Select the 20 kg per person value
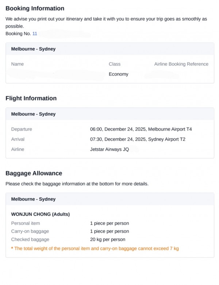 [108, 240]
